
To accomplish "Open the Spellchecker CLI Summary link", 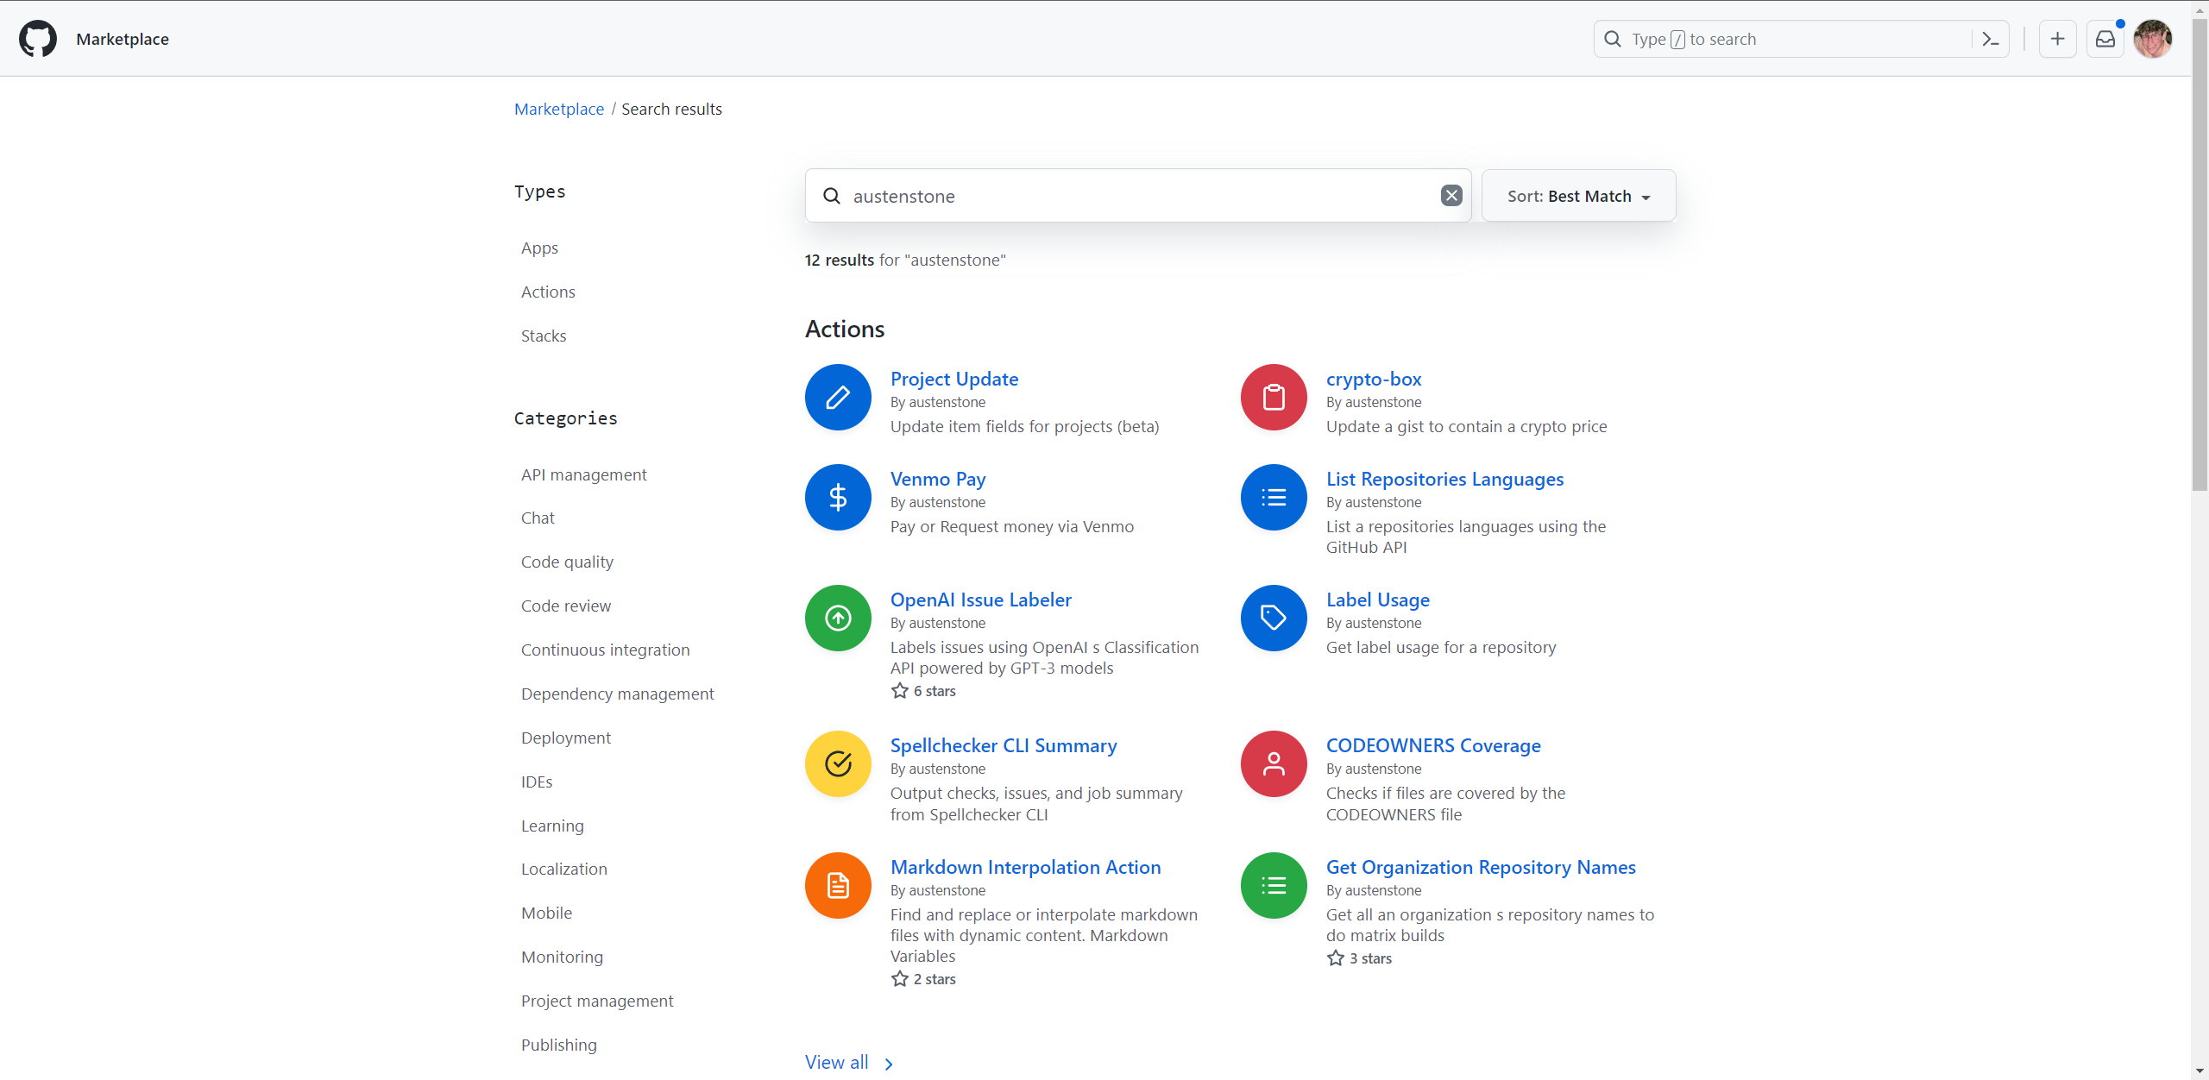I will pos(1004,745).
